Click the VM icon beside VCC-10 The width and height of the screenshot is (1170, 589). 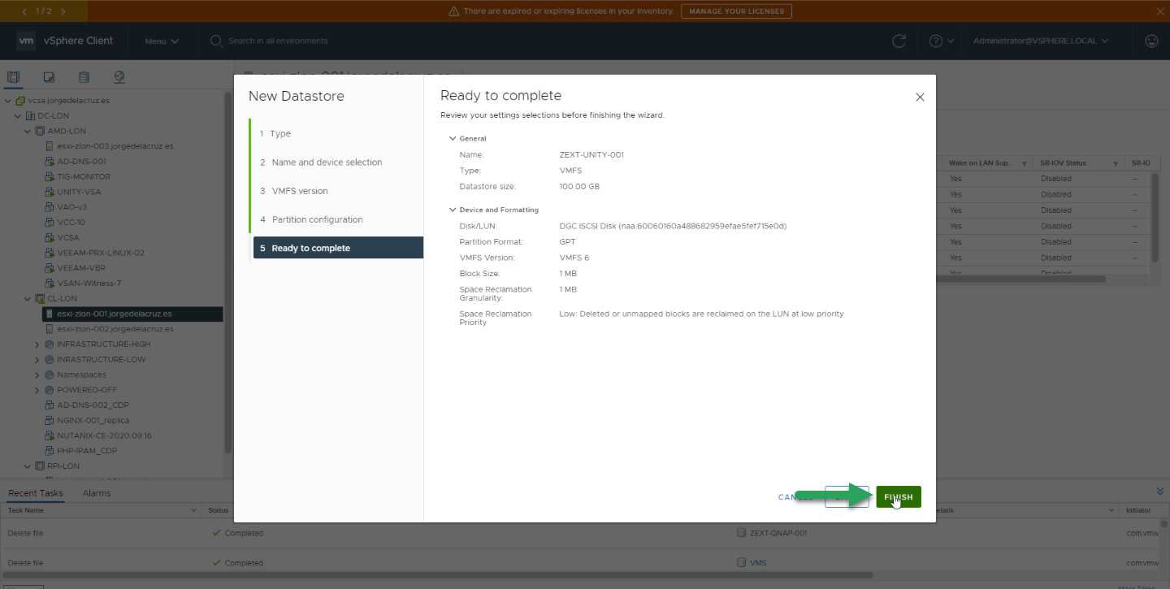pos(50,223)
